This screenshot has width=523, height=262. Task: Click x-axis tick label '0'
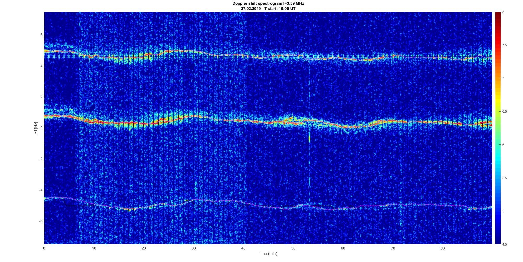[x=44, y=248]
